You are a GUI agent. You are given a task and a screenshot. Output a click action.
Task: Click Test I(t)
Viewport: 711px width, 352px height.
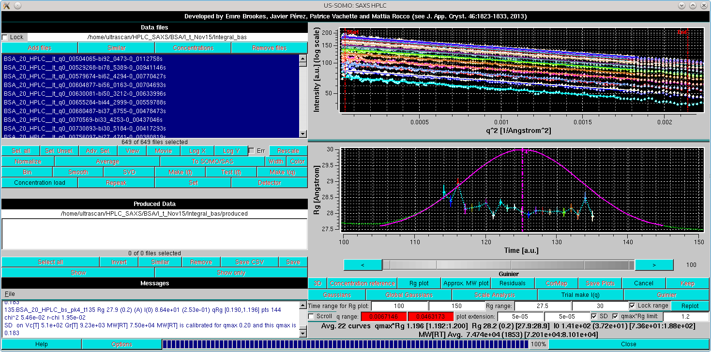tap(231, 172)
